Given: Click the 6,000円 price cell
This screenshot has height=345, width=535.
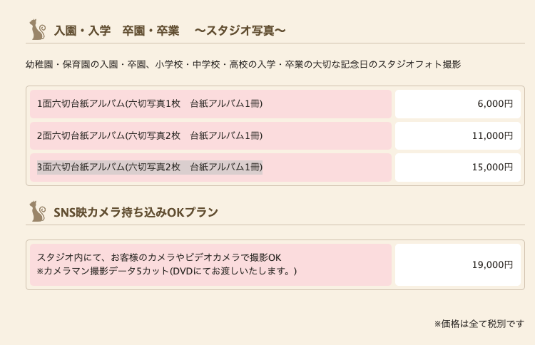Looking at the screenshot, I should pyautogui.click(x=458, y=104).
